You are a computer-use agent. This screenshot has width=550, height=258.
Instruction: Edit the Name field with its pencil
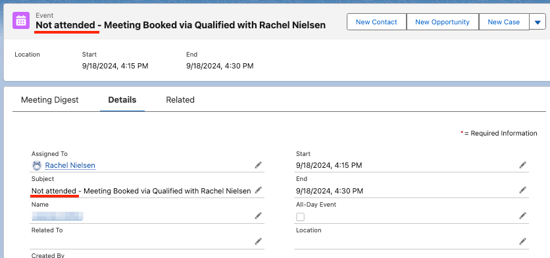coord(259,215)
